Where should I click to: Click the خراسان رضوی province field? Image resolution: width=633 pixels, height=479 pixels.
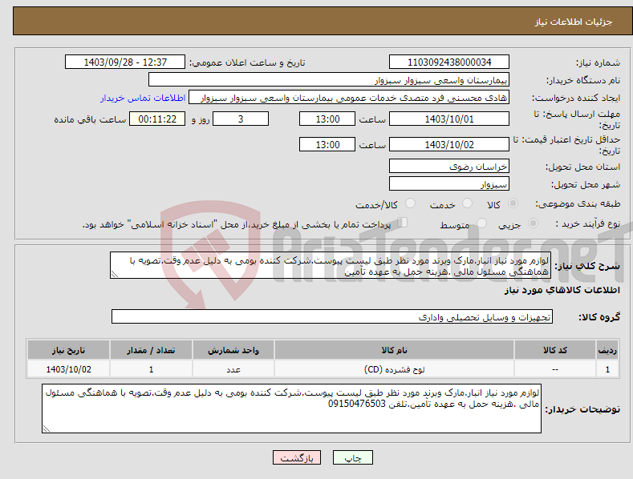tap(449, 166)
